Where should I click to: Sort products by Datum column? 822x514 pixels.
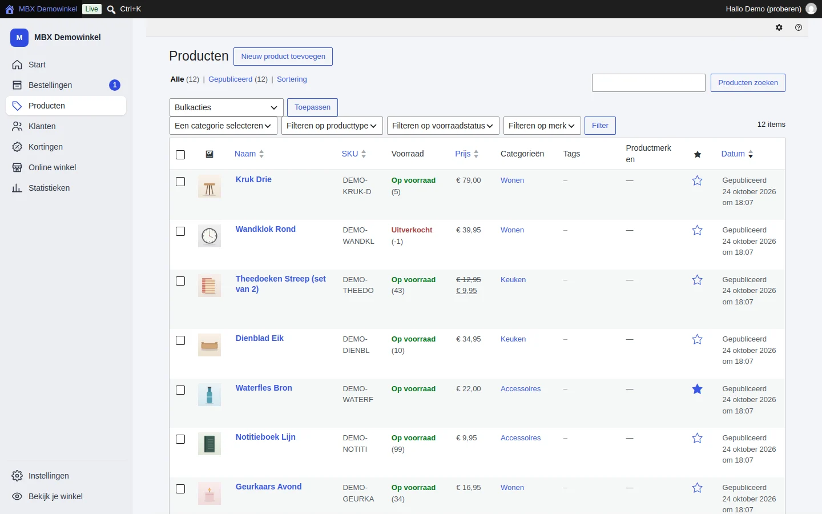coord(737,154)
